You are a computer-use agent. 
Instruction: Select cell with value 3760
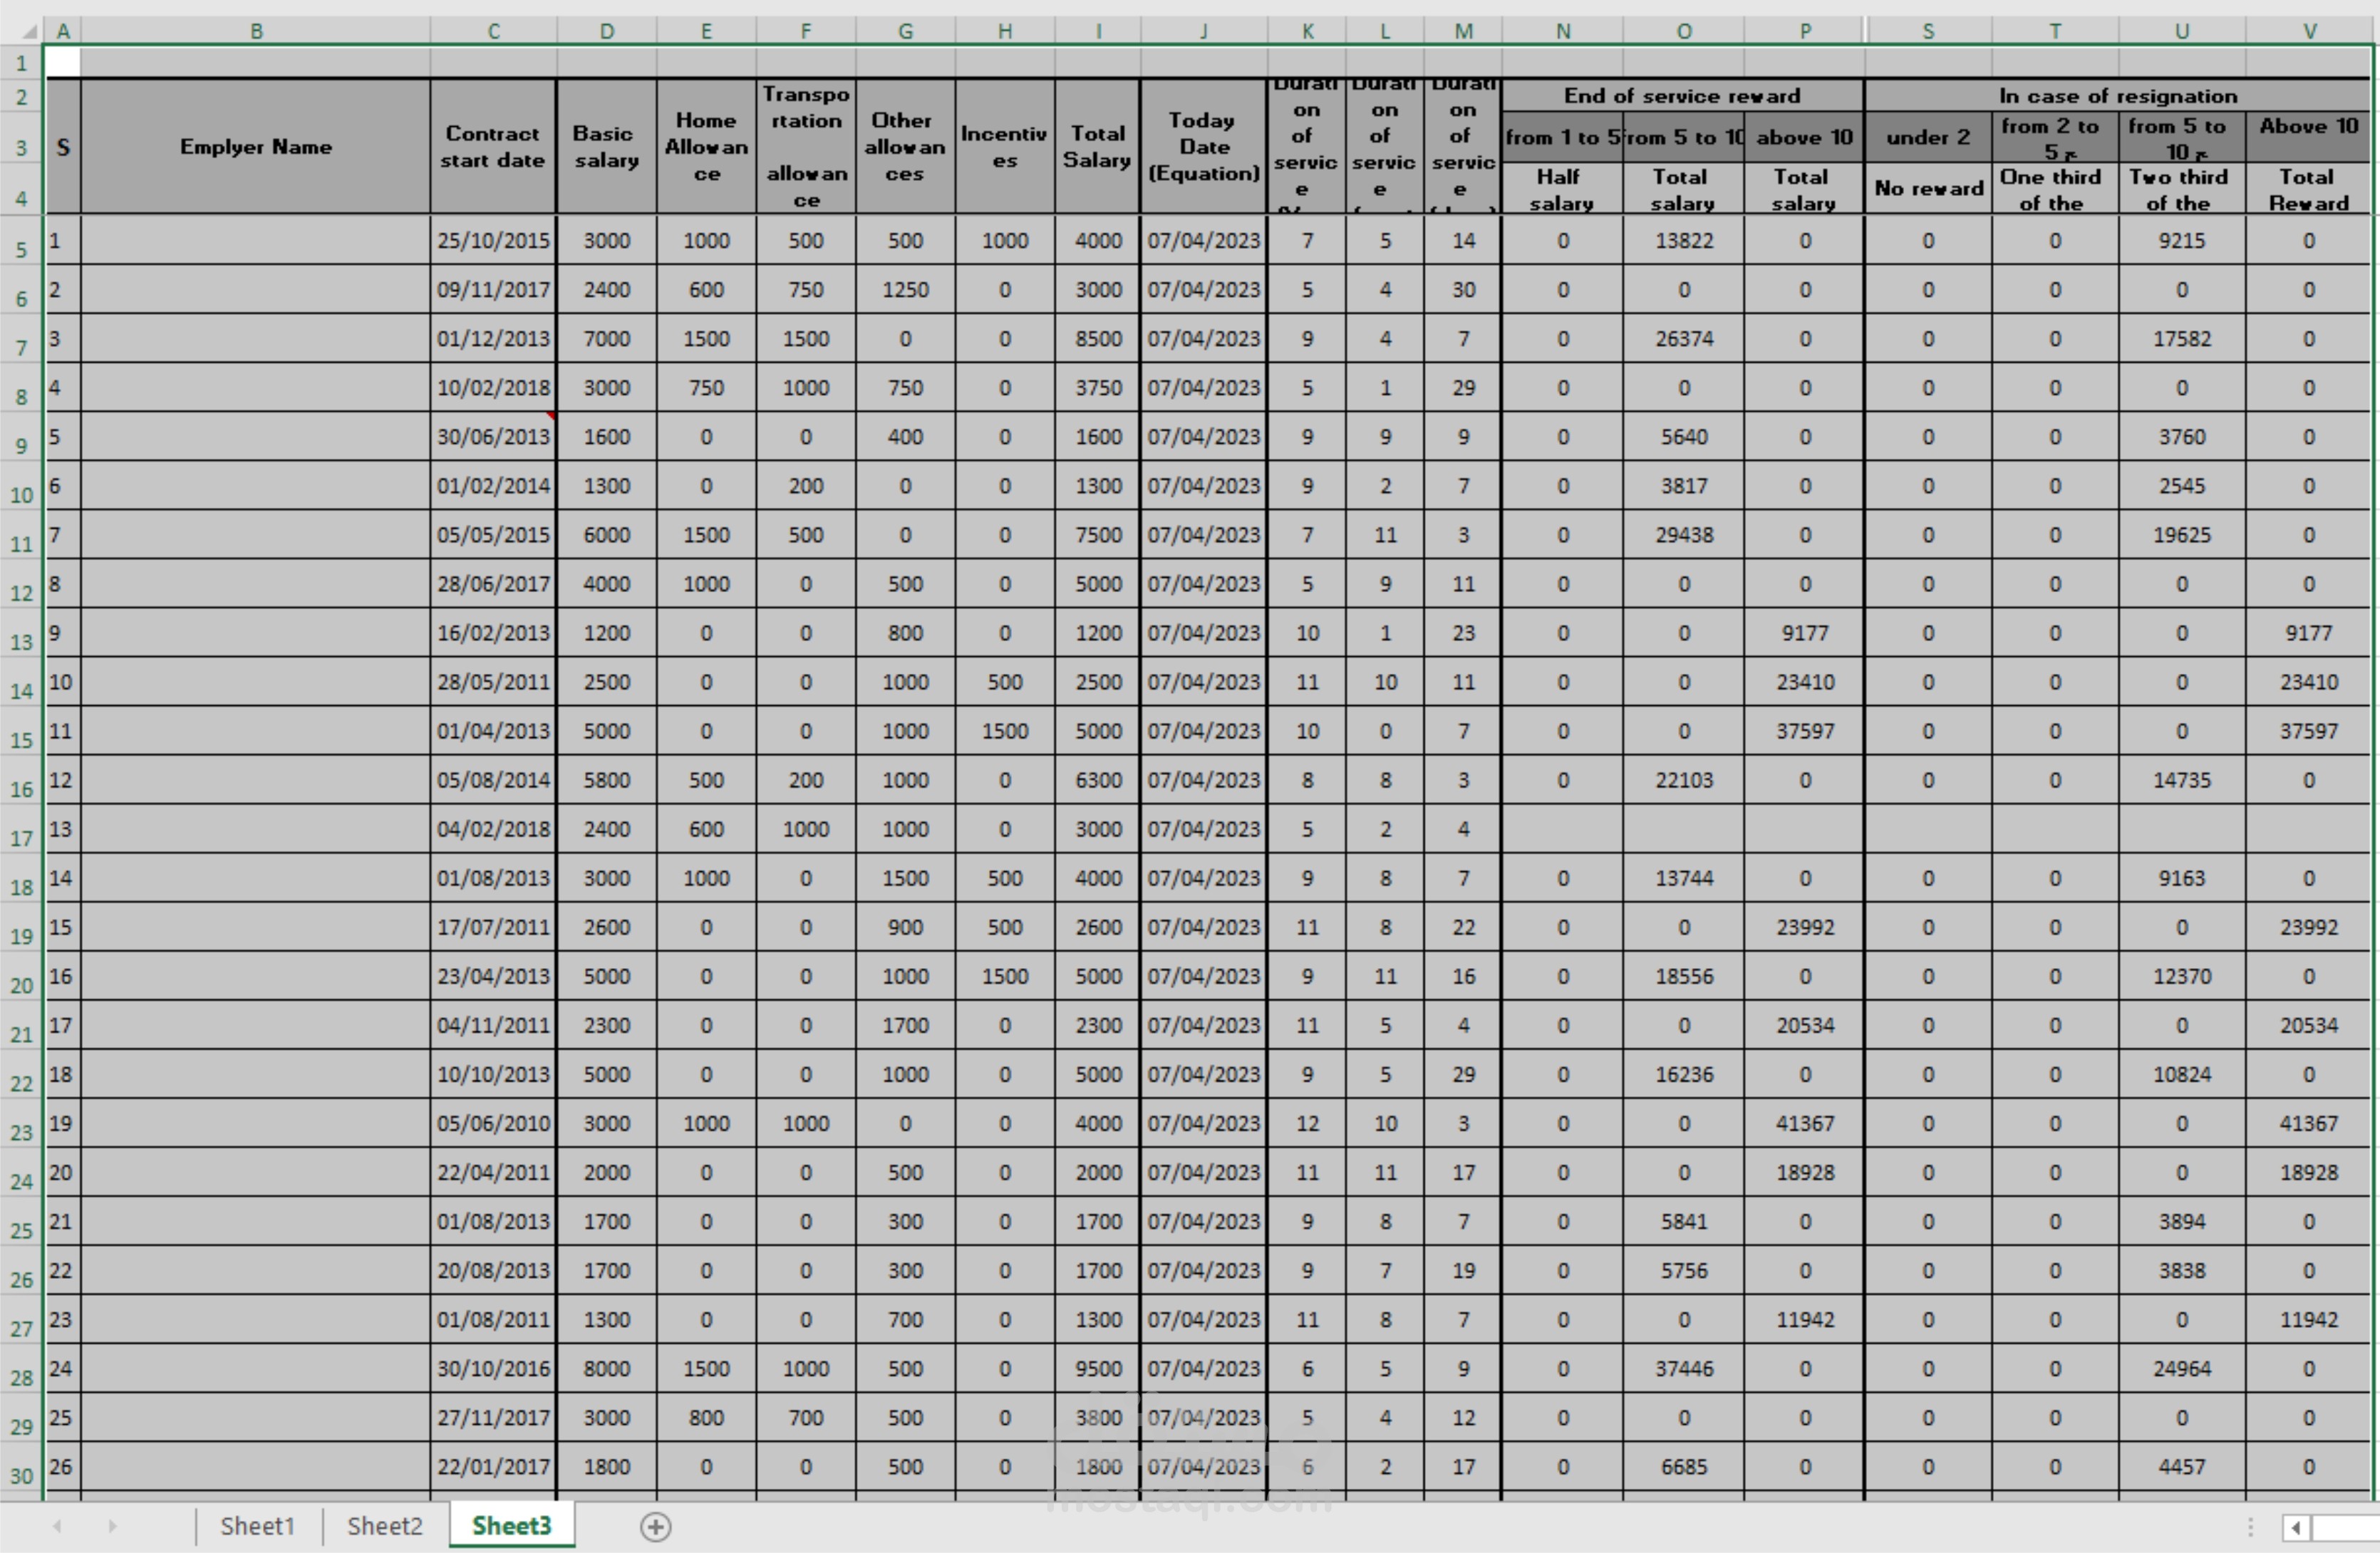2182,436
